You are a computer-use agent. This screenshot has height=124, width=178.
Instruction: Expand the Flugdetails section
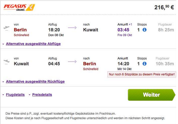click(15, 95)
